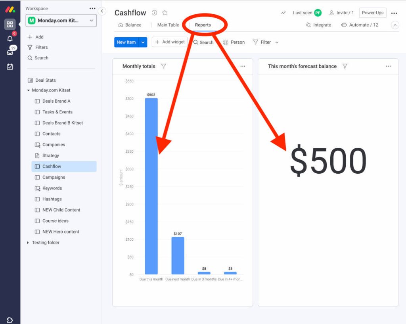This screenshot has width=406, height=324.
Task: Collapse the board header with chevron
Action: 395,25
